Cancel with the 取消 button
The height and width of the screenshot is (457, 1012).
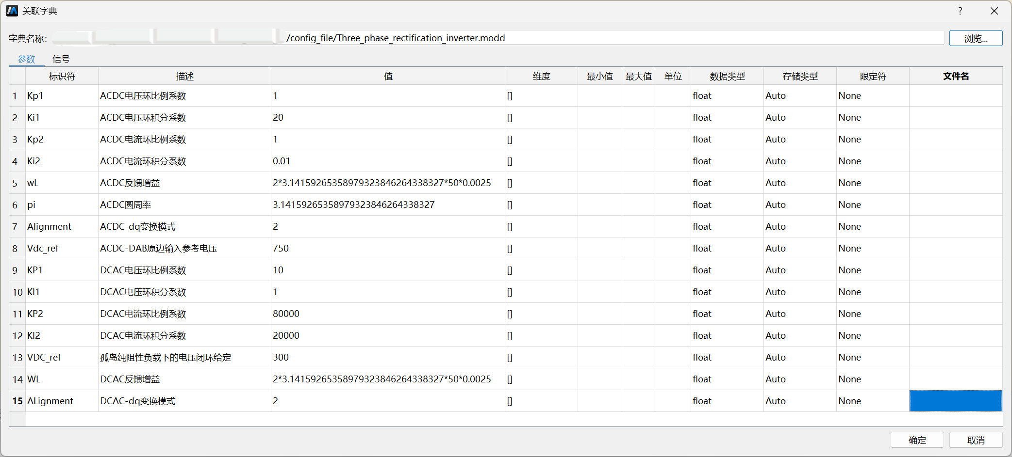click(976, 440)
